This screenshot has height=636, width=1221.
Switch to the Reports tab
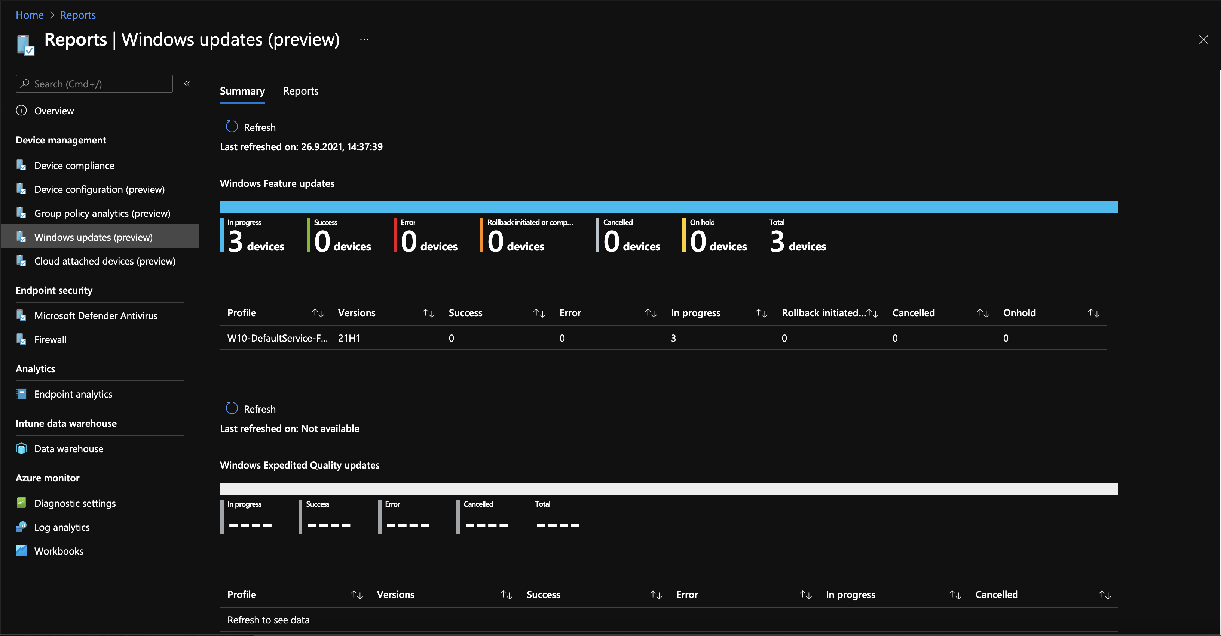click(x=300, y=91)
